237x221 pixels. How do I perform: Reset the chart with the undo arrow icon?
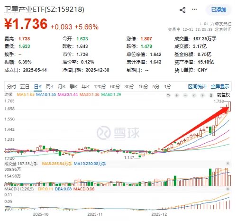click(x=168, y=95)
